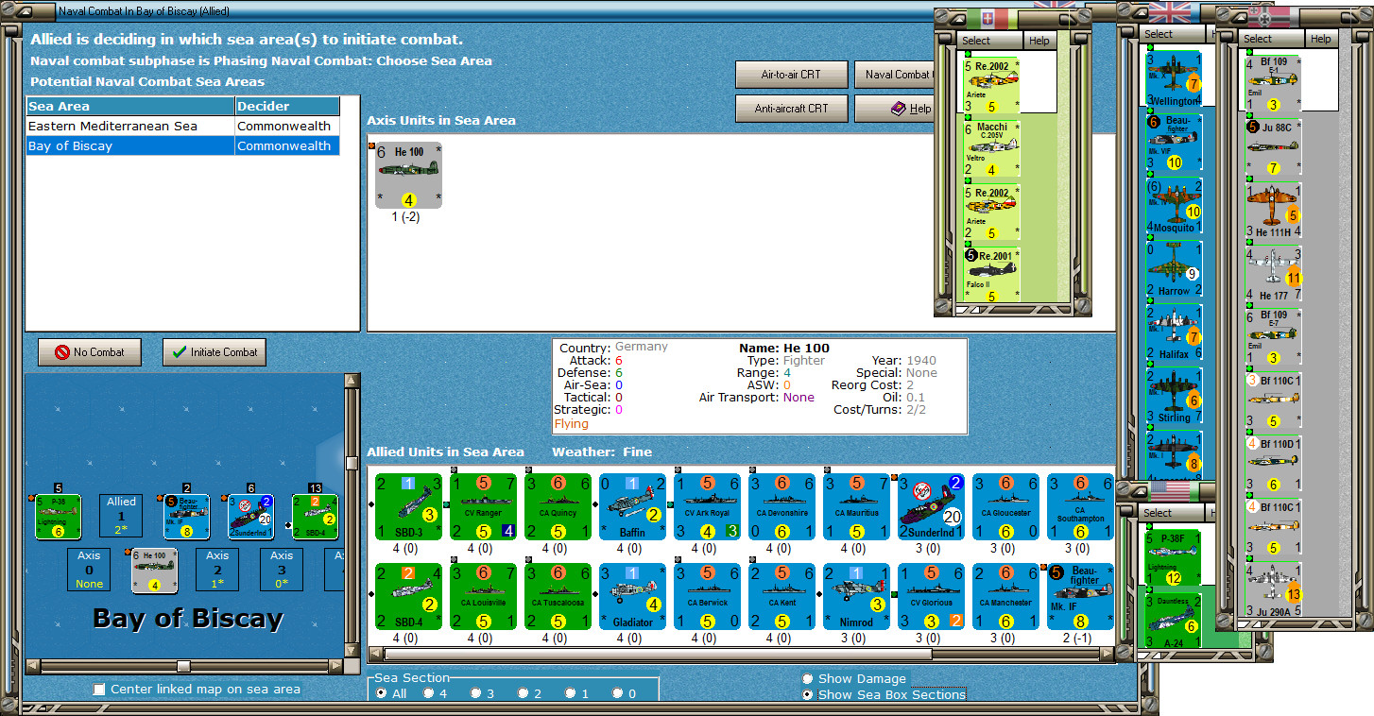Select the CA Tuscaloosa cruiser counter

tap(558, 596)
